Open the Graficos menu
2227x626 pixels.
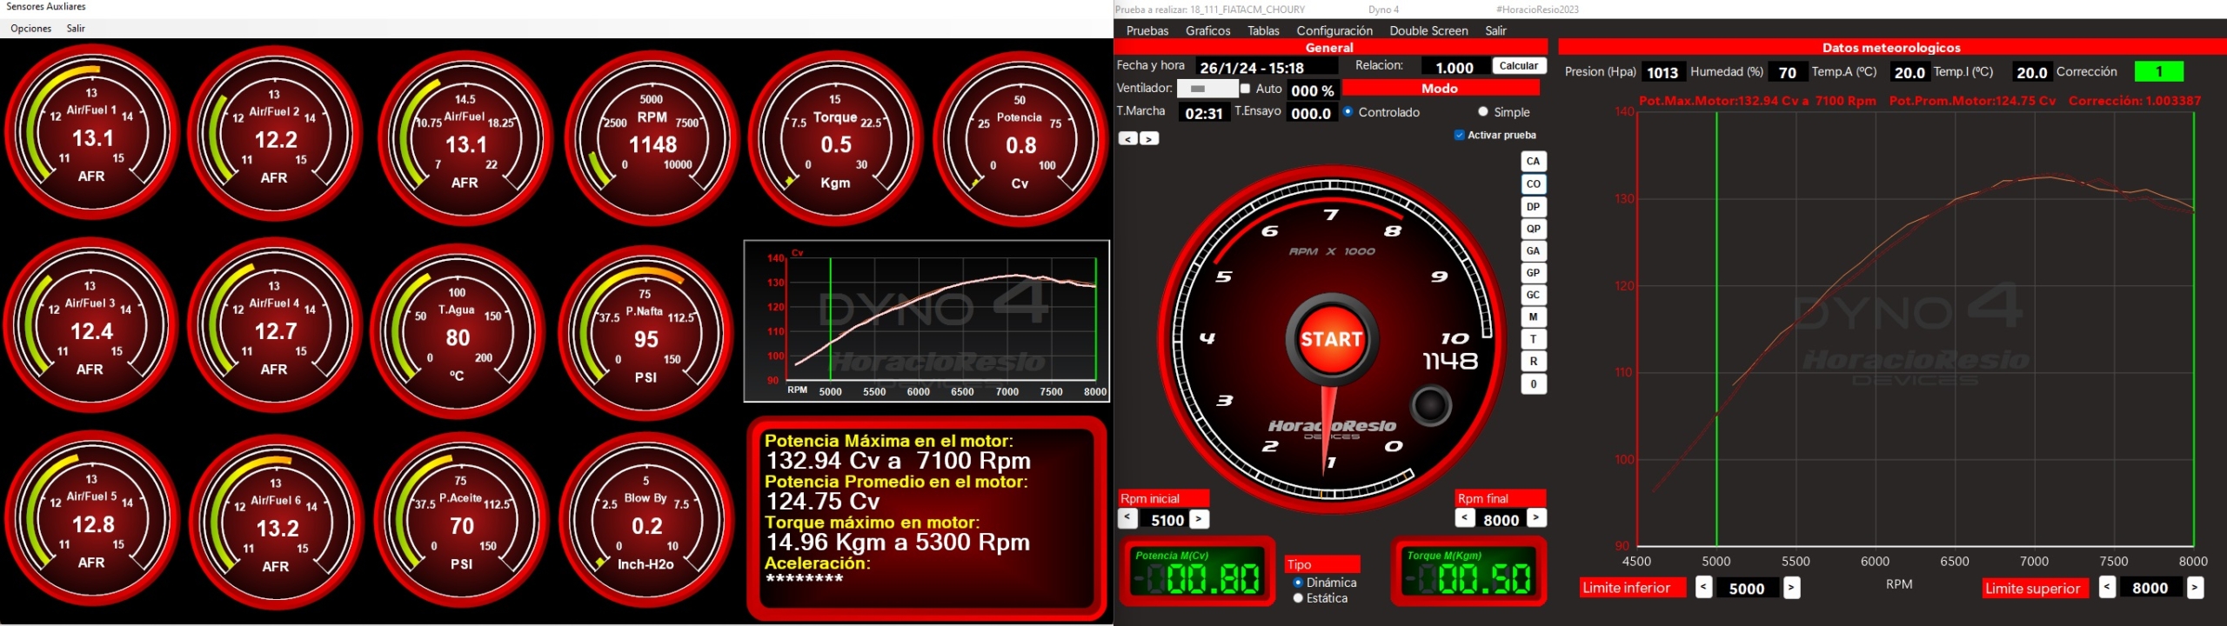(1207, 30)
